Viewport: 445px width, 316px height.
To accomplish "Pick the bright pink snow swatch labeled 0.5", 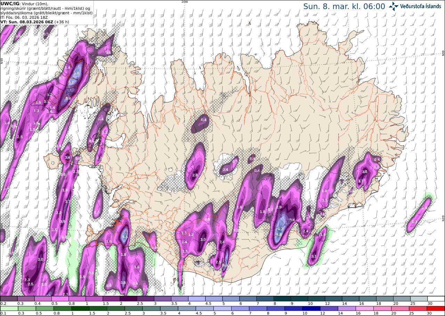I will 60,299.
